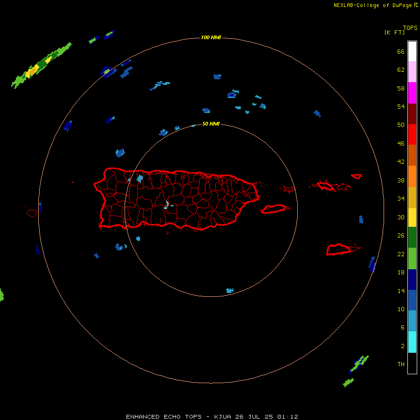The image size is (420, 420).
Task: Click the black TH threshold swatch
Action: click(x=412, y=363)
